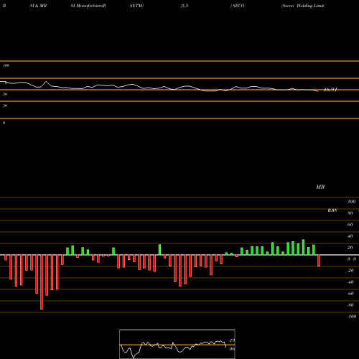The width and height of the screenshot is (359, 359).
Task: Click the RSI current value 46.94
Action: (330, 90)
